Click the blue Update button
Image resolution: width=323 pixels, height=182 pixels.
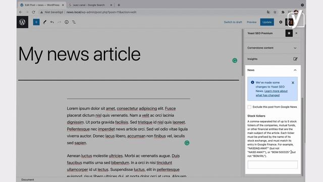click(267, 22)
